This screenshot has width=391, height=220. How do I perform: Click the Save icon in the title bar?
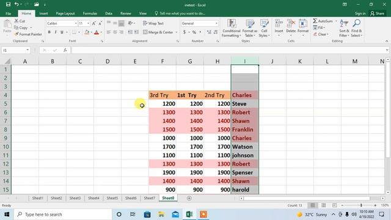point(8,4)
